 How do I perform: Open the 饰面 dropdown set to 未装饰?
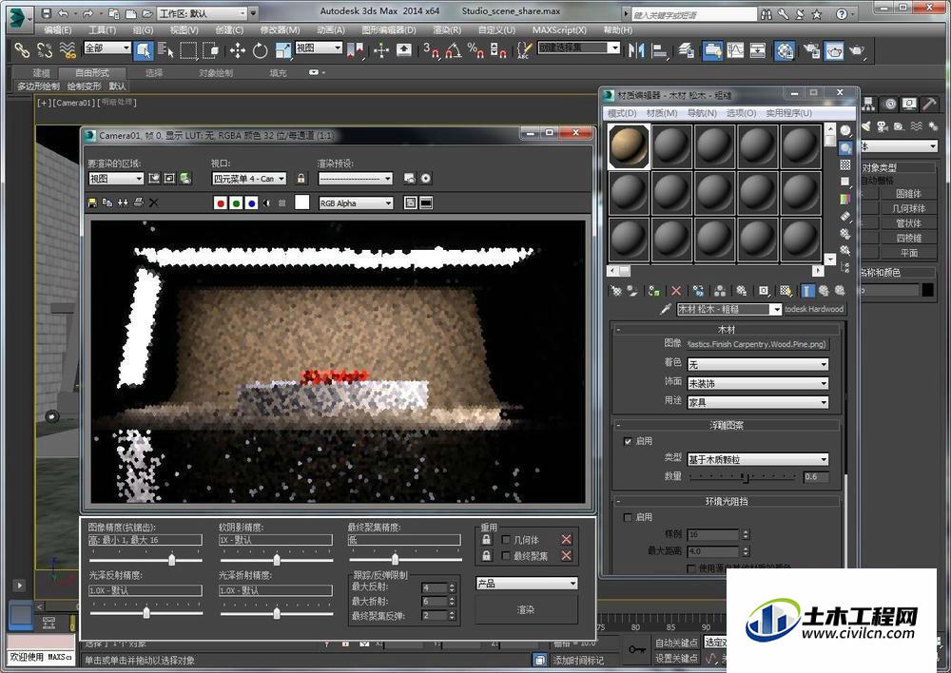758,383
